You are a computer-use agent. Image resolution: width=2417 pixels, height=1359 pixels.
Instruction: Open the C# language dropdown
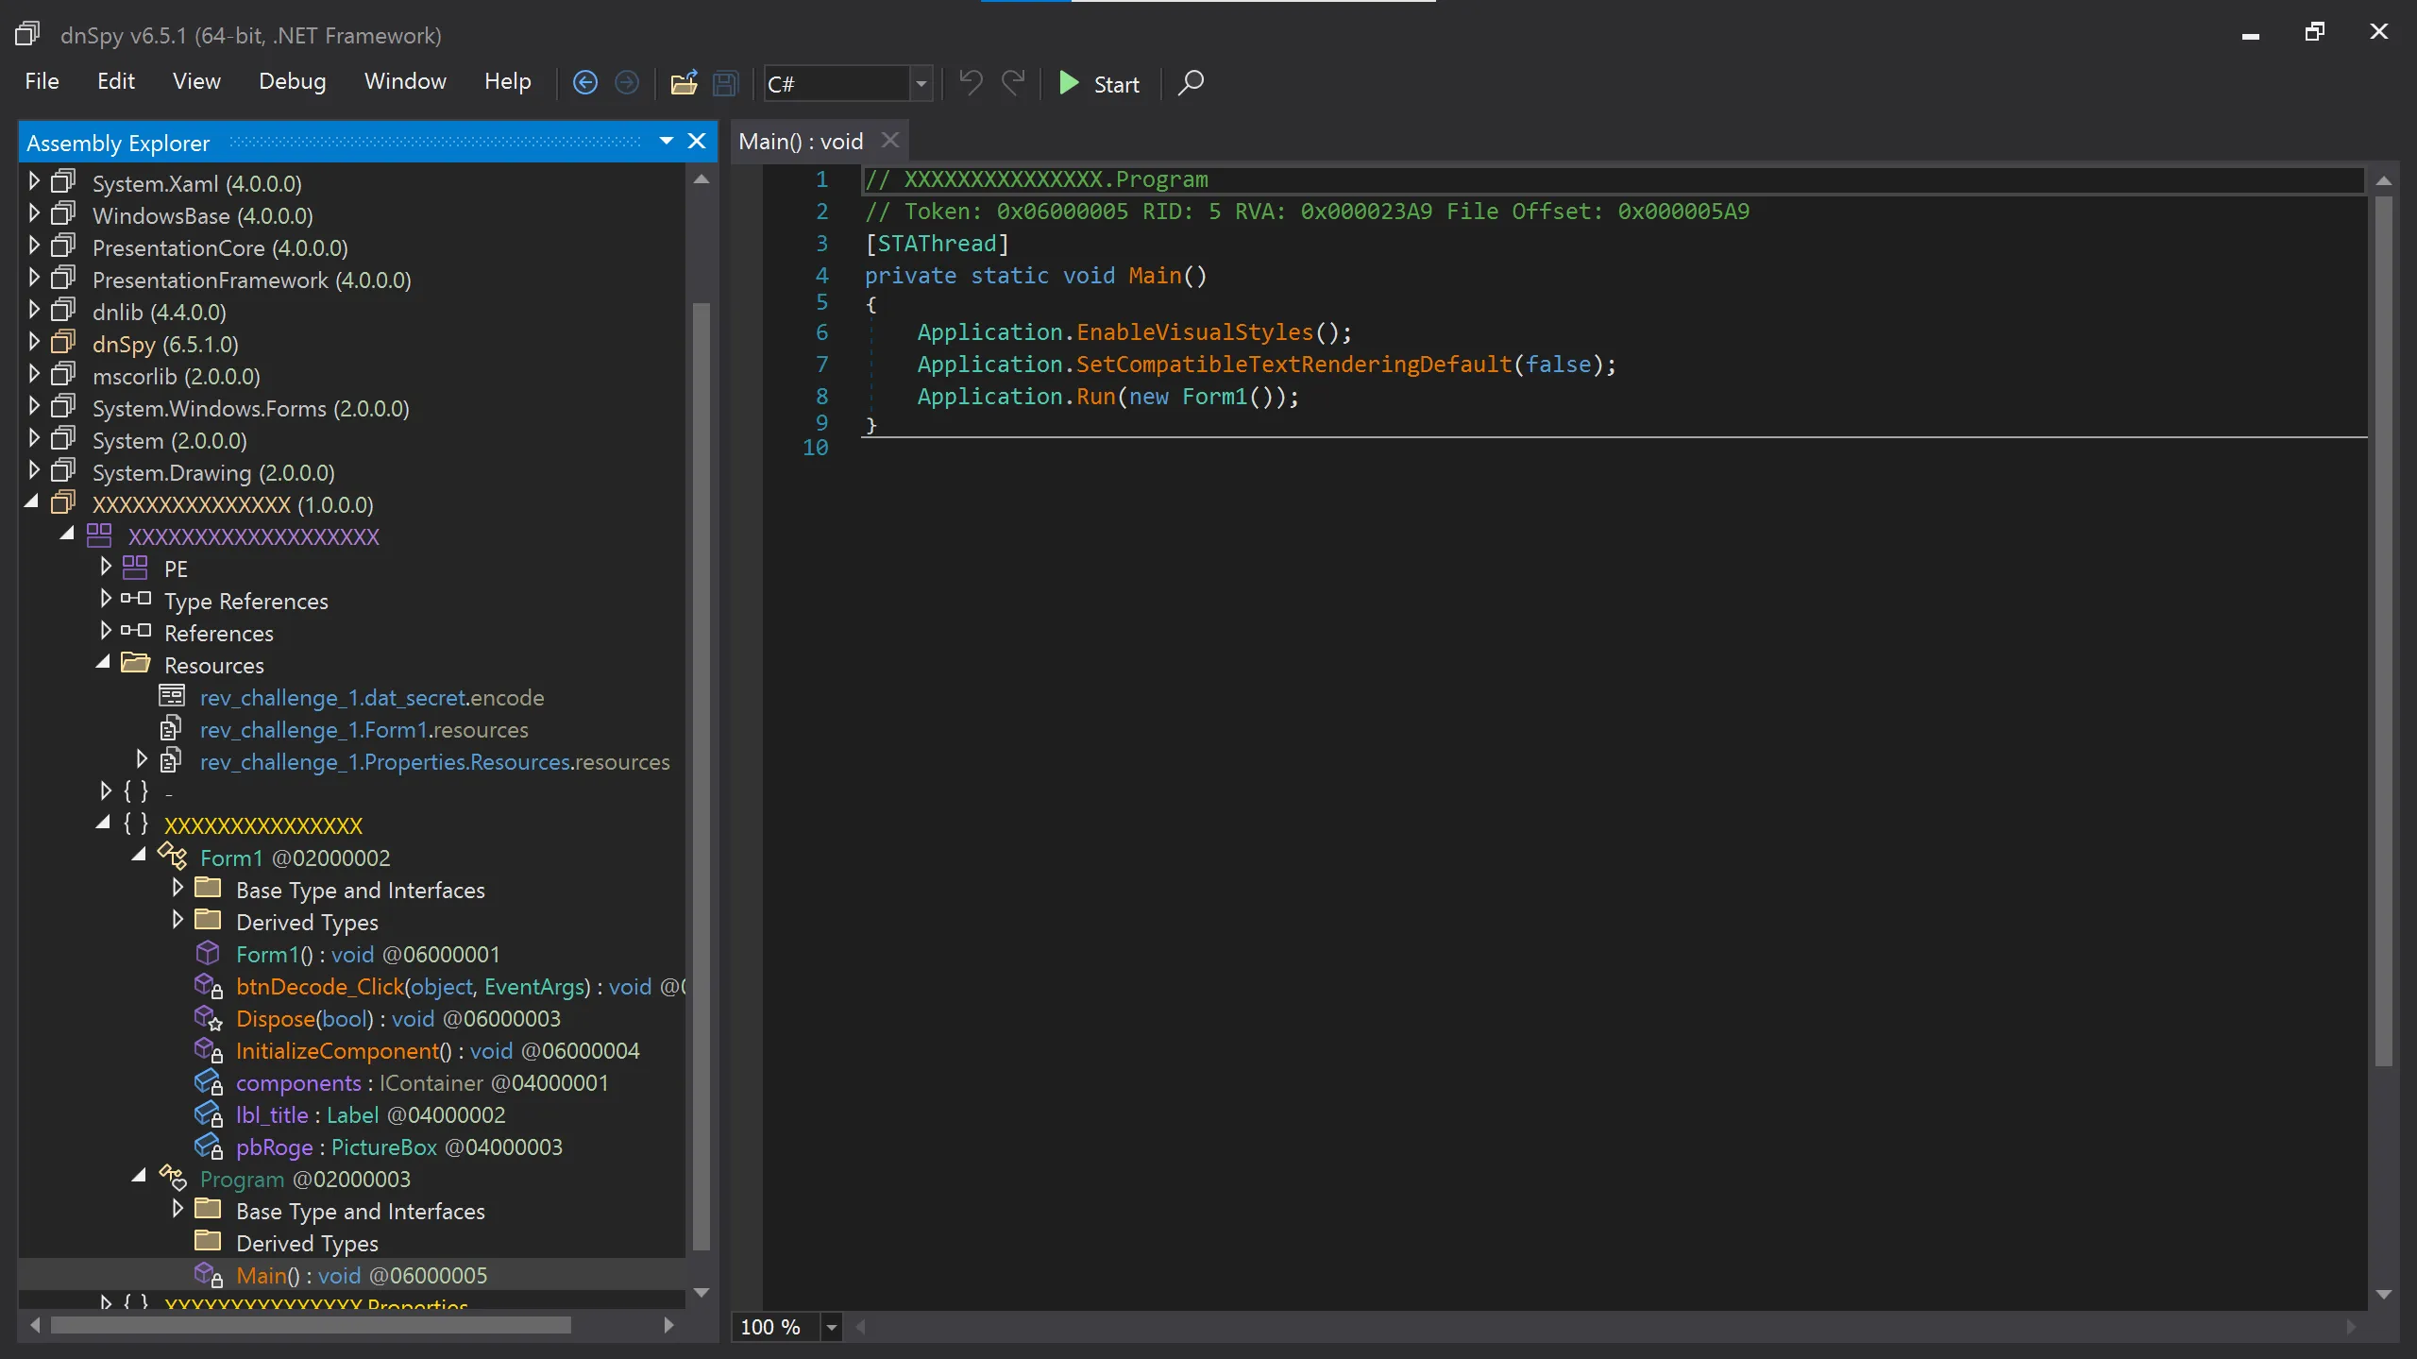coord(921,84)
